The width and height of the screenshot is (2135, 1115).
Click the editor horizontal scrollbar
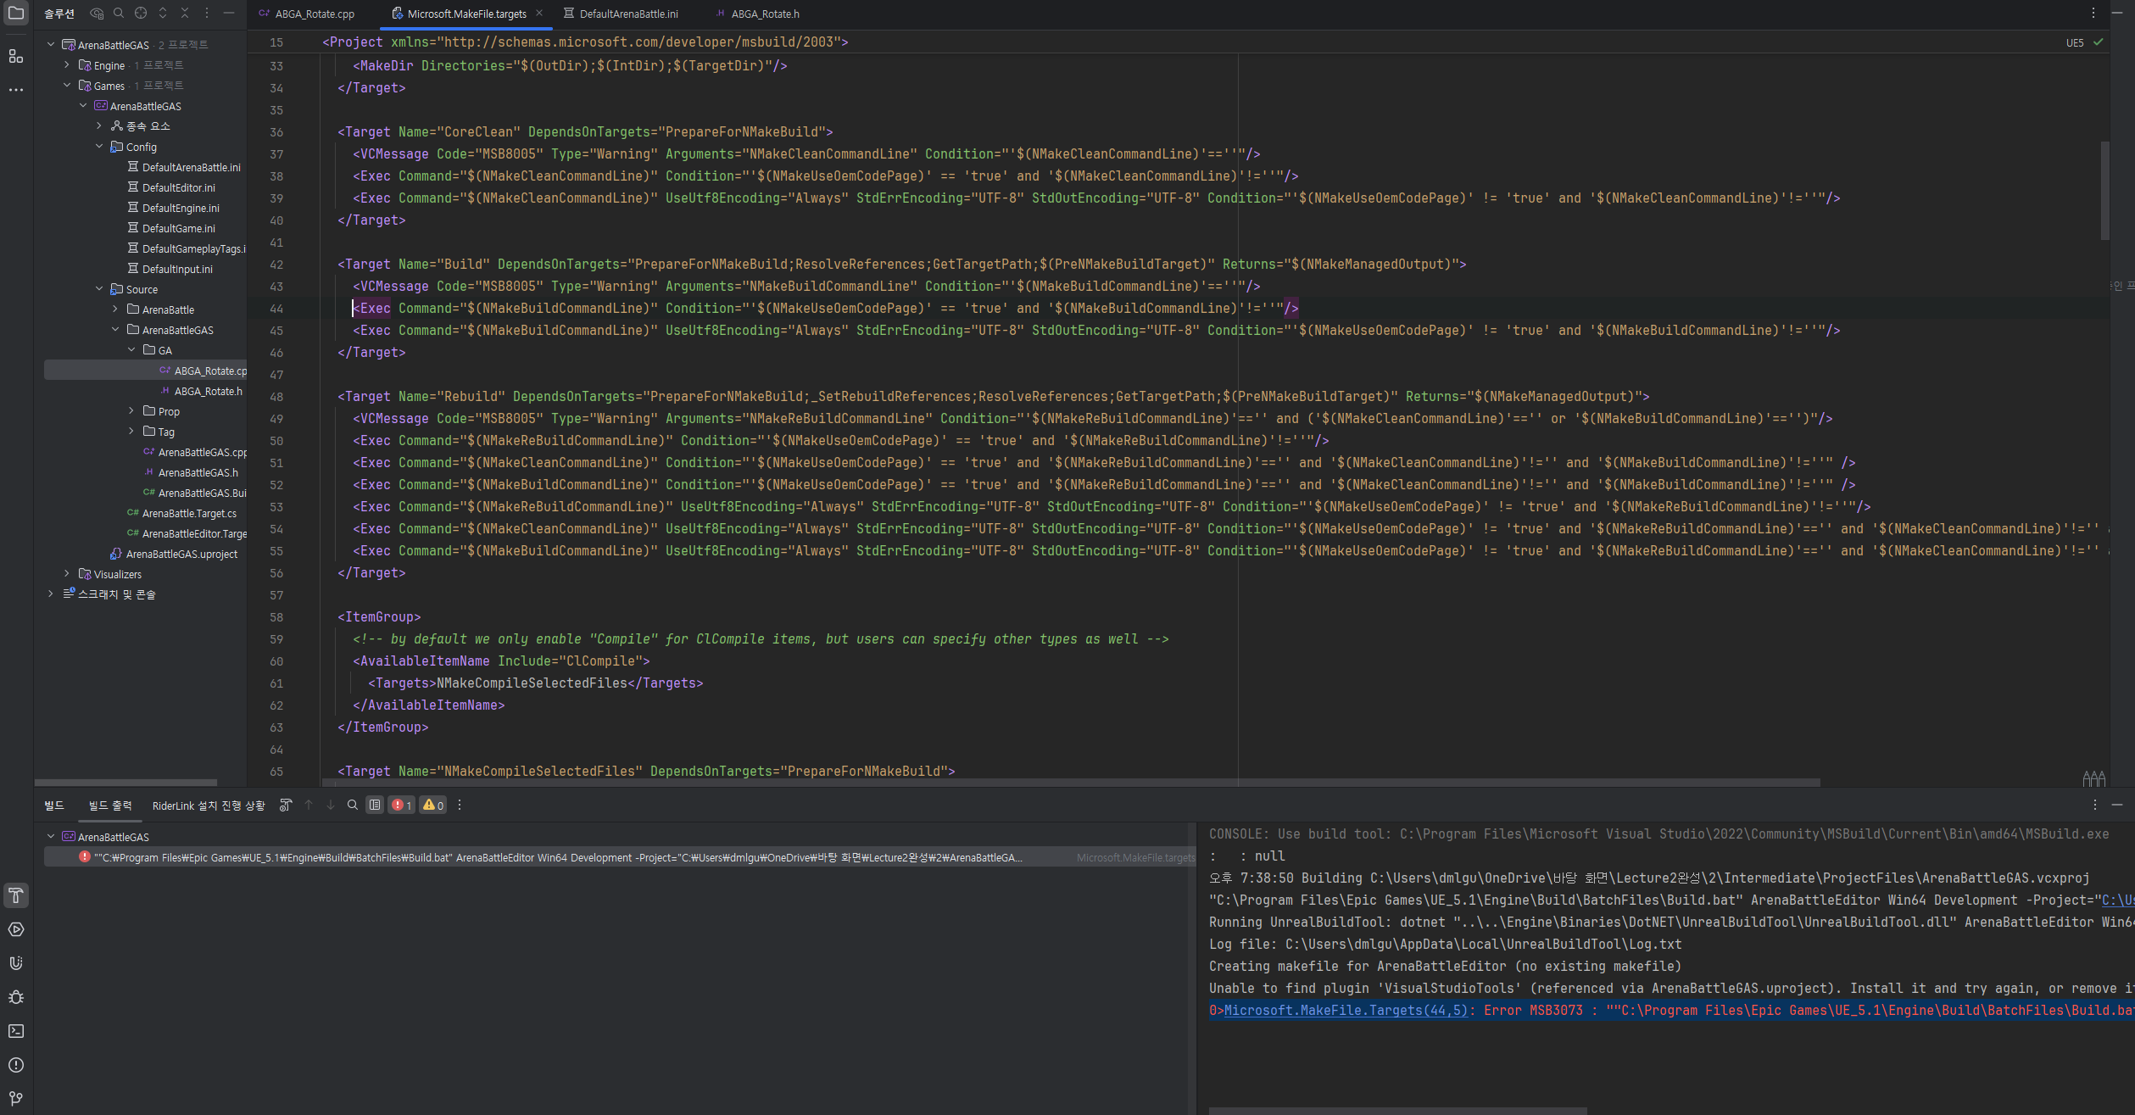[x=1072, y=782]
